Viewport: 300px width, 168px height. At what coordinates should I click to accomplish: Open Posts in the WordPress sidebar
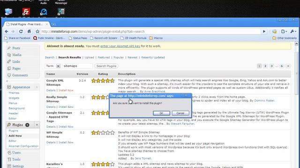pos(16,48)
